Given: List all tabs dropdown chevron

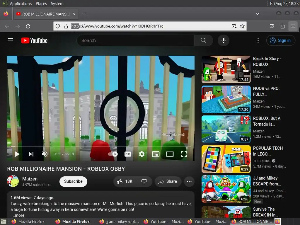Looking at the screenshot, I should click(x=258, y=14).
